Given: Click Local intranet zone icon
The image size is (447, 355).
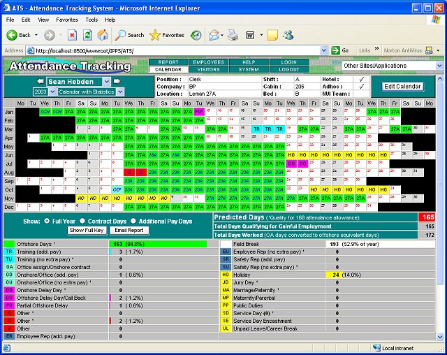Looking at the screenshot, I should 376,348.
